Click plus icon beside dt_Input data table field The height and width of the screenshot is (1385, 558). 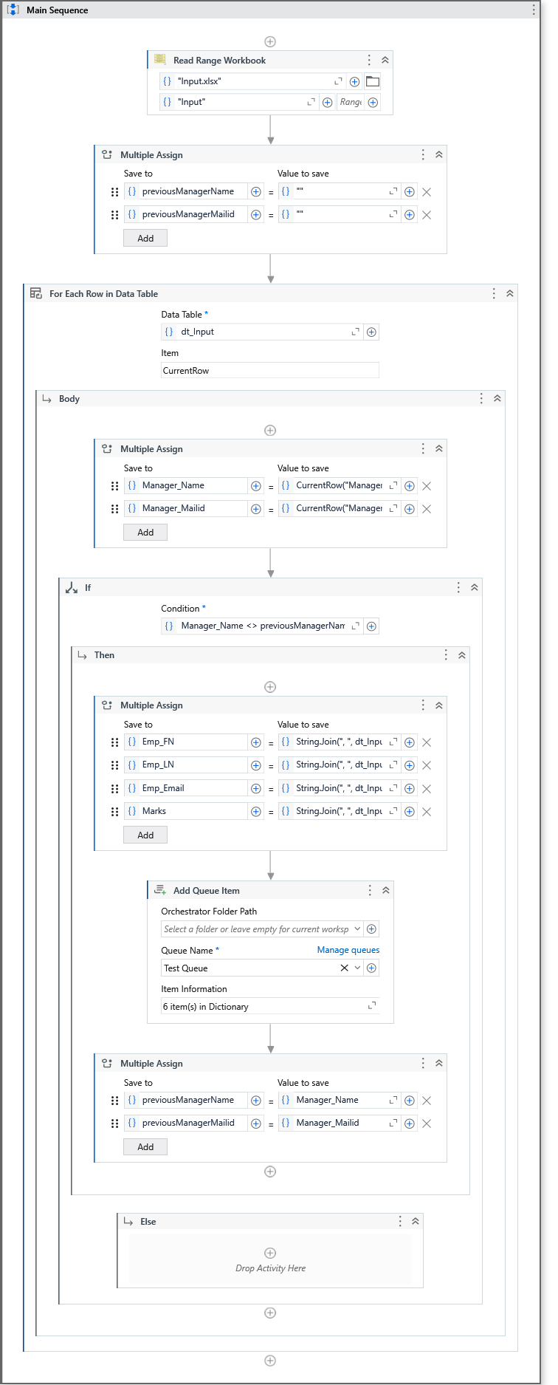click(372, 332)
